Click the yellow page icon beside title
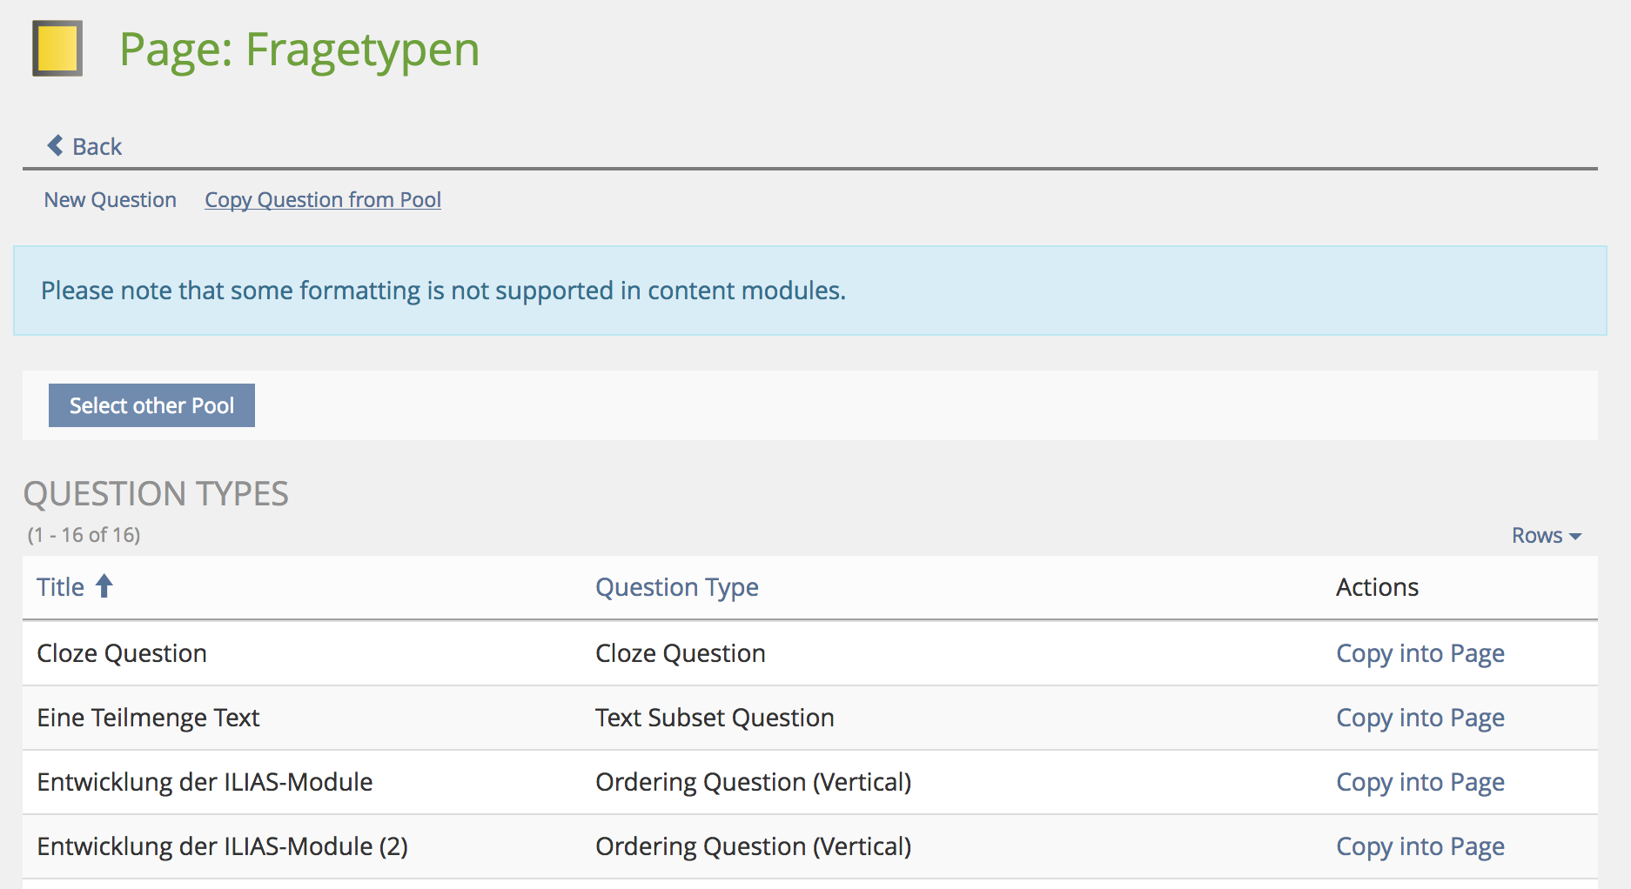The height and width of the screenshot is (889, 1631). point(57,49)
